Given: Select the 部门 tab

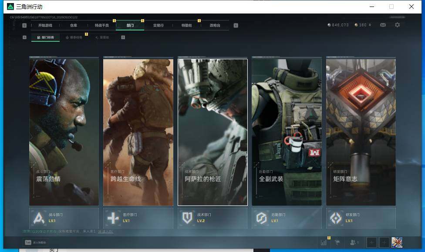Looking at the screenshot, I should (x=130, y=25).
